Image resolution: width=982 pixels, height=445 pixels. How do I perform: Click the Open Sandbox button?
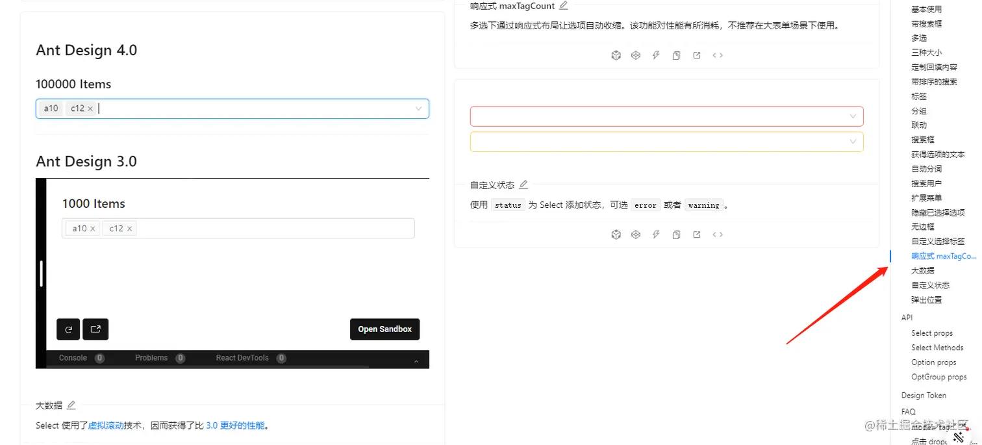point(384,329)
